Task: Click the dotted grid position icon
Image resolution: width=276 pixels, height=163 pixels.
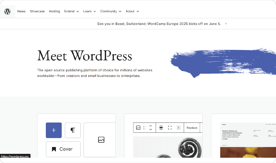Action: point(178,128)
